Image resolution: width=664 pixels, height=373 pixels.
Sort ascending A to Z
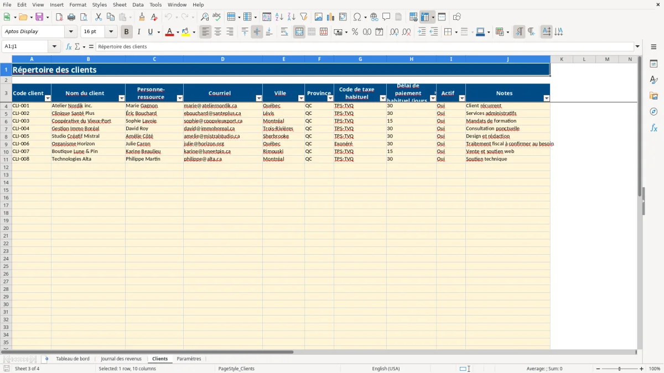point(279,17)
